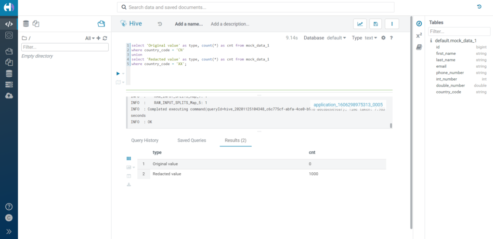Switch to the Saved Queries tab

tap(192, 140)
